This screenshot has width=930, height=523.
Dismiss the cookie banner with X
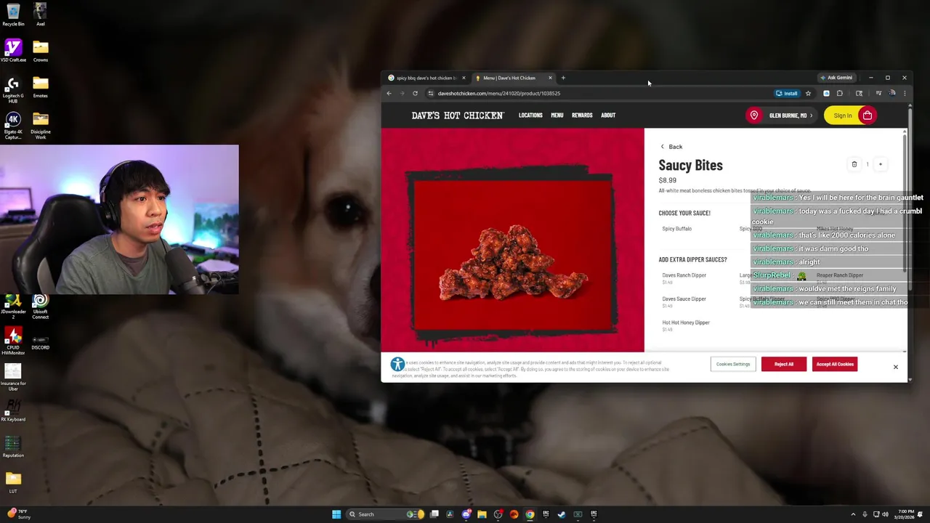click(896, 367)
